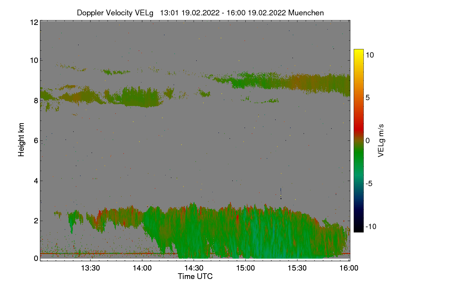
Task: Click the velocity colorbar scale
Action: click(x=358, y=140)
